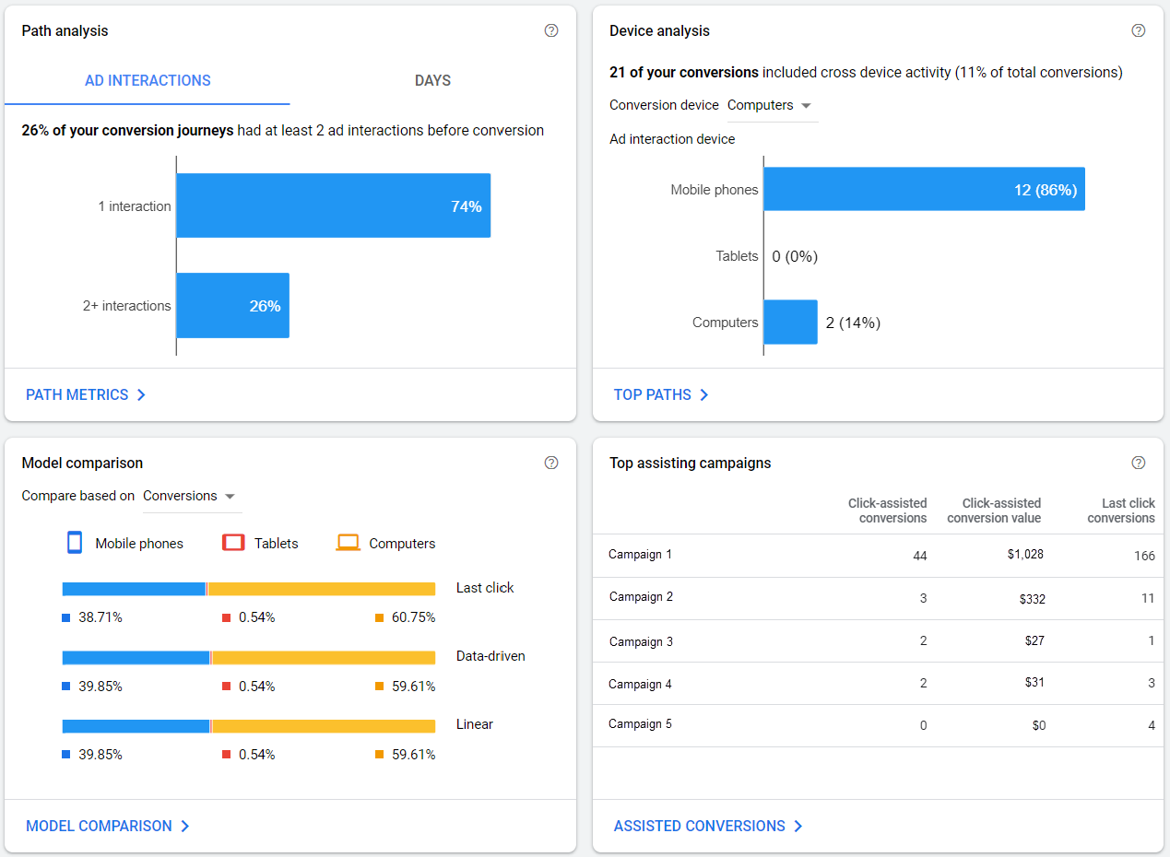1170x857 pixels.
Task: Open the MODEL COMPARISON link
Action: pyautogui.click(x=100, y=826)
